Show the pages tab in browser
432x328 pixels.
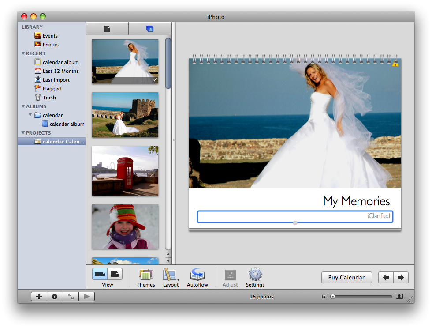[107, 29]
